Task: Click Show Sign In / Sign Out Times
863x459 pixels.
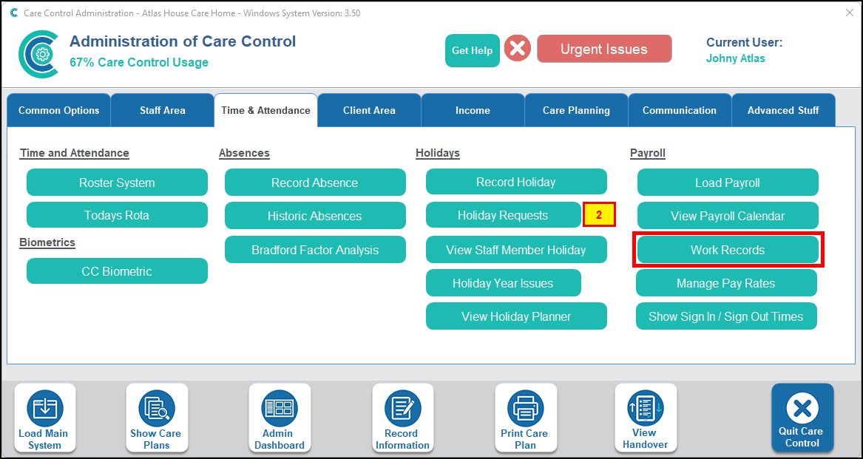Action: pos(725,316)
